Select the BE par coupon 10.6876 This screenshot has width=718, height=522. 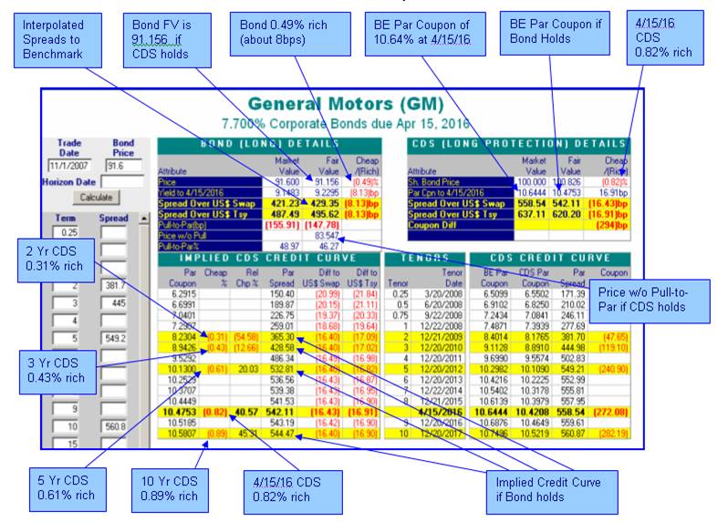[x=494, y=423]
